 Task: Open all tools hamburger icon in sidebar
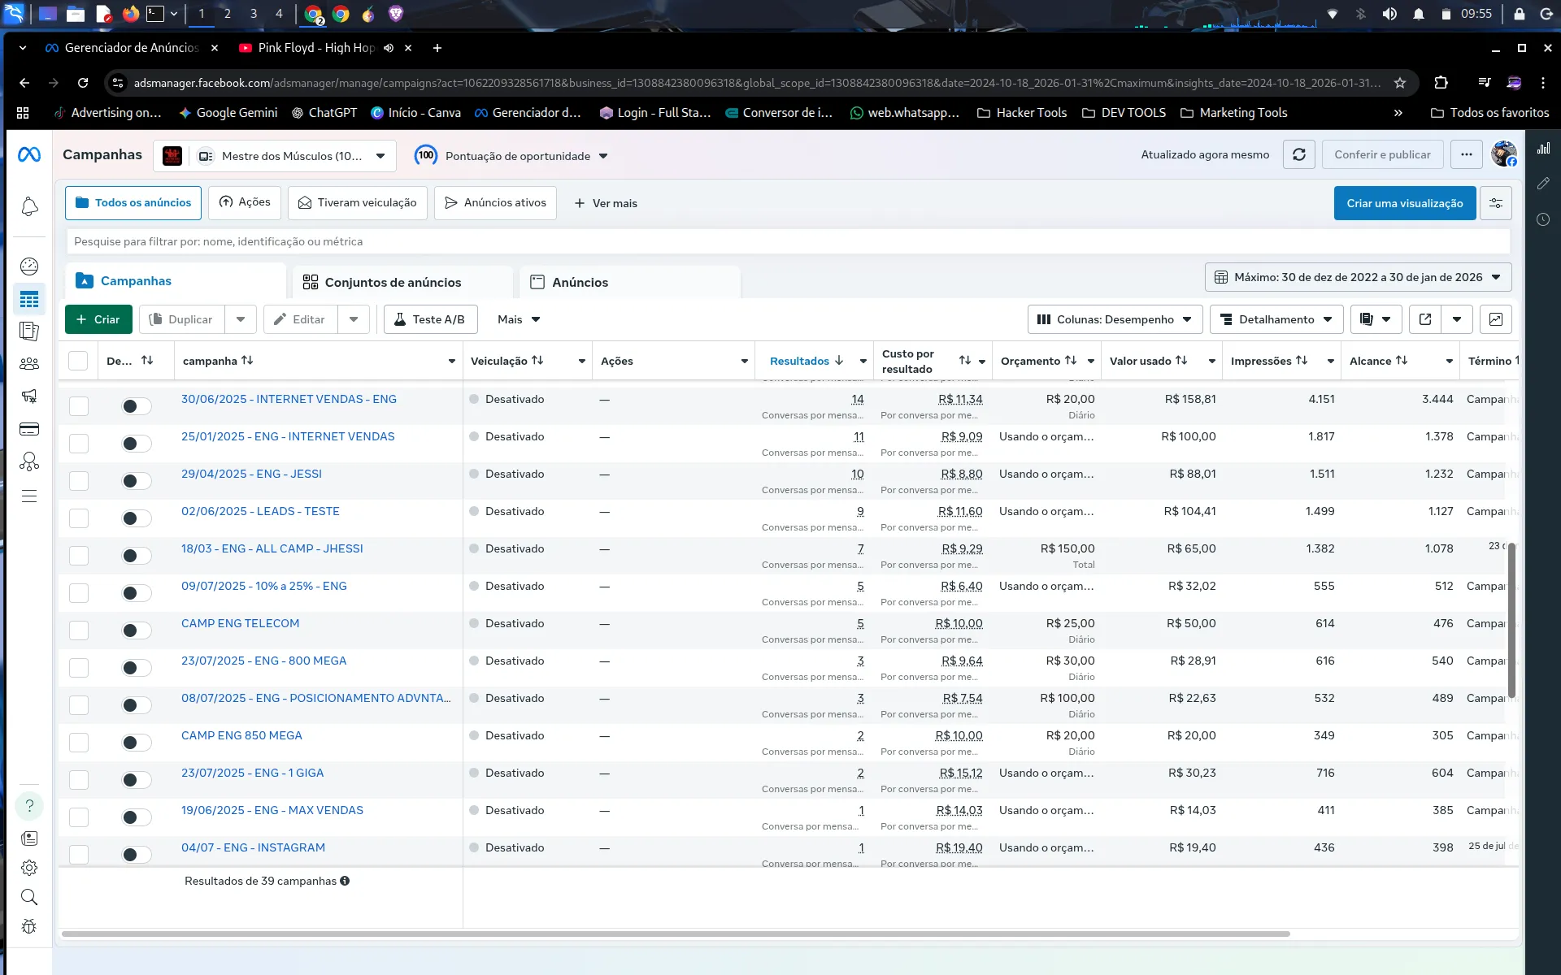click(29, 496)
